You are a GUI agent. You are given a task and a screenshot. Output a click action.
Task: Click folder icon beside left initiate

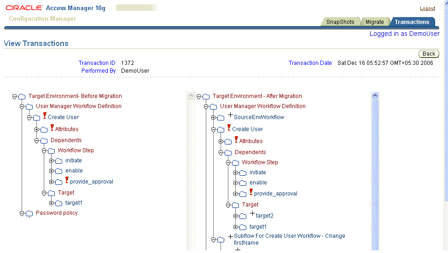pyautogui.click(x=59, y=161)
